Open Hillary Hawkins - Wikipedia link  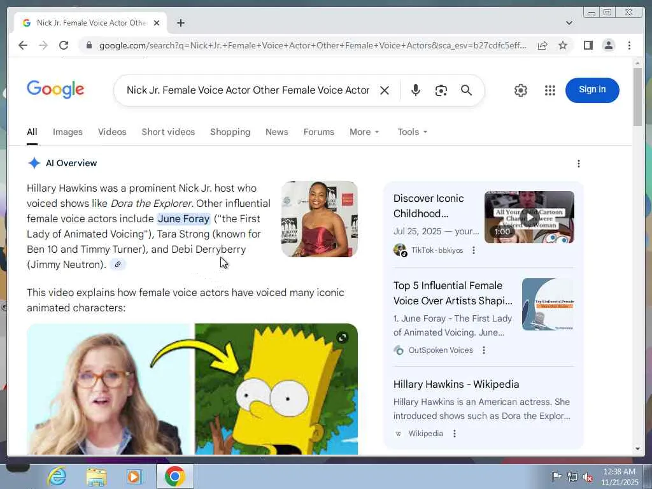click(456, 384)
